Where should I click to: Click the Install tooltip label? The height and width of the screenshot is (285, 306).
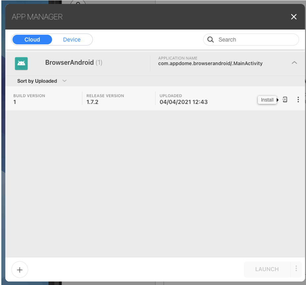tap(267, 100)
